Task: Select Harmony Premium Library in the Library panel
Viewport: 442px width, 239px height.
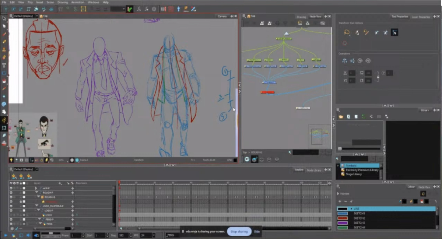Action: tap(362, 170)
